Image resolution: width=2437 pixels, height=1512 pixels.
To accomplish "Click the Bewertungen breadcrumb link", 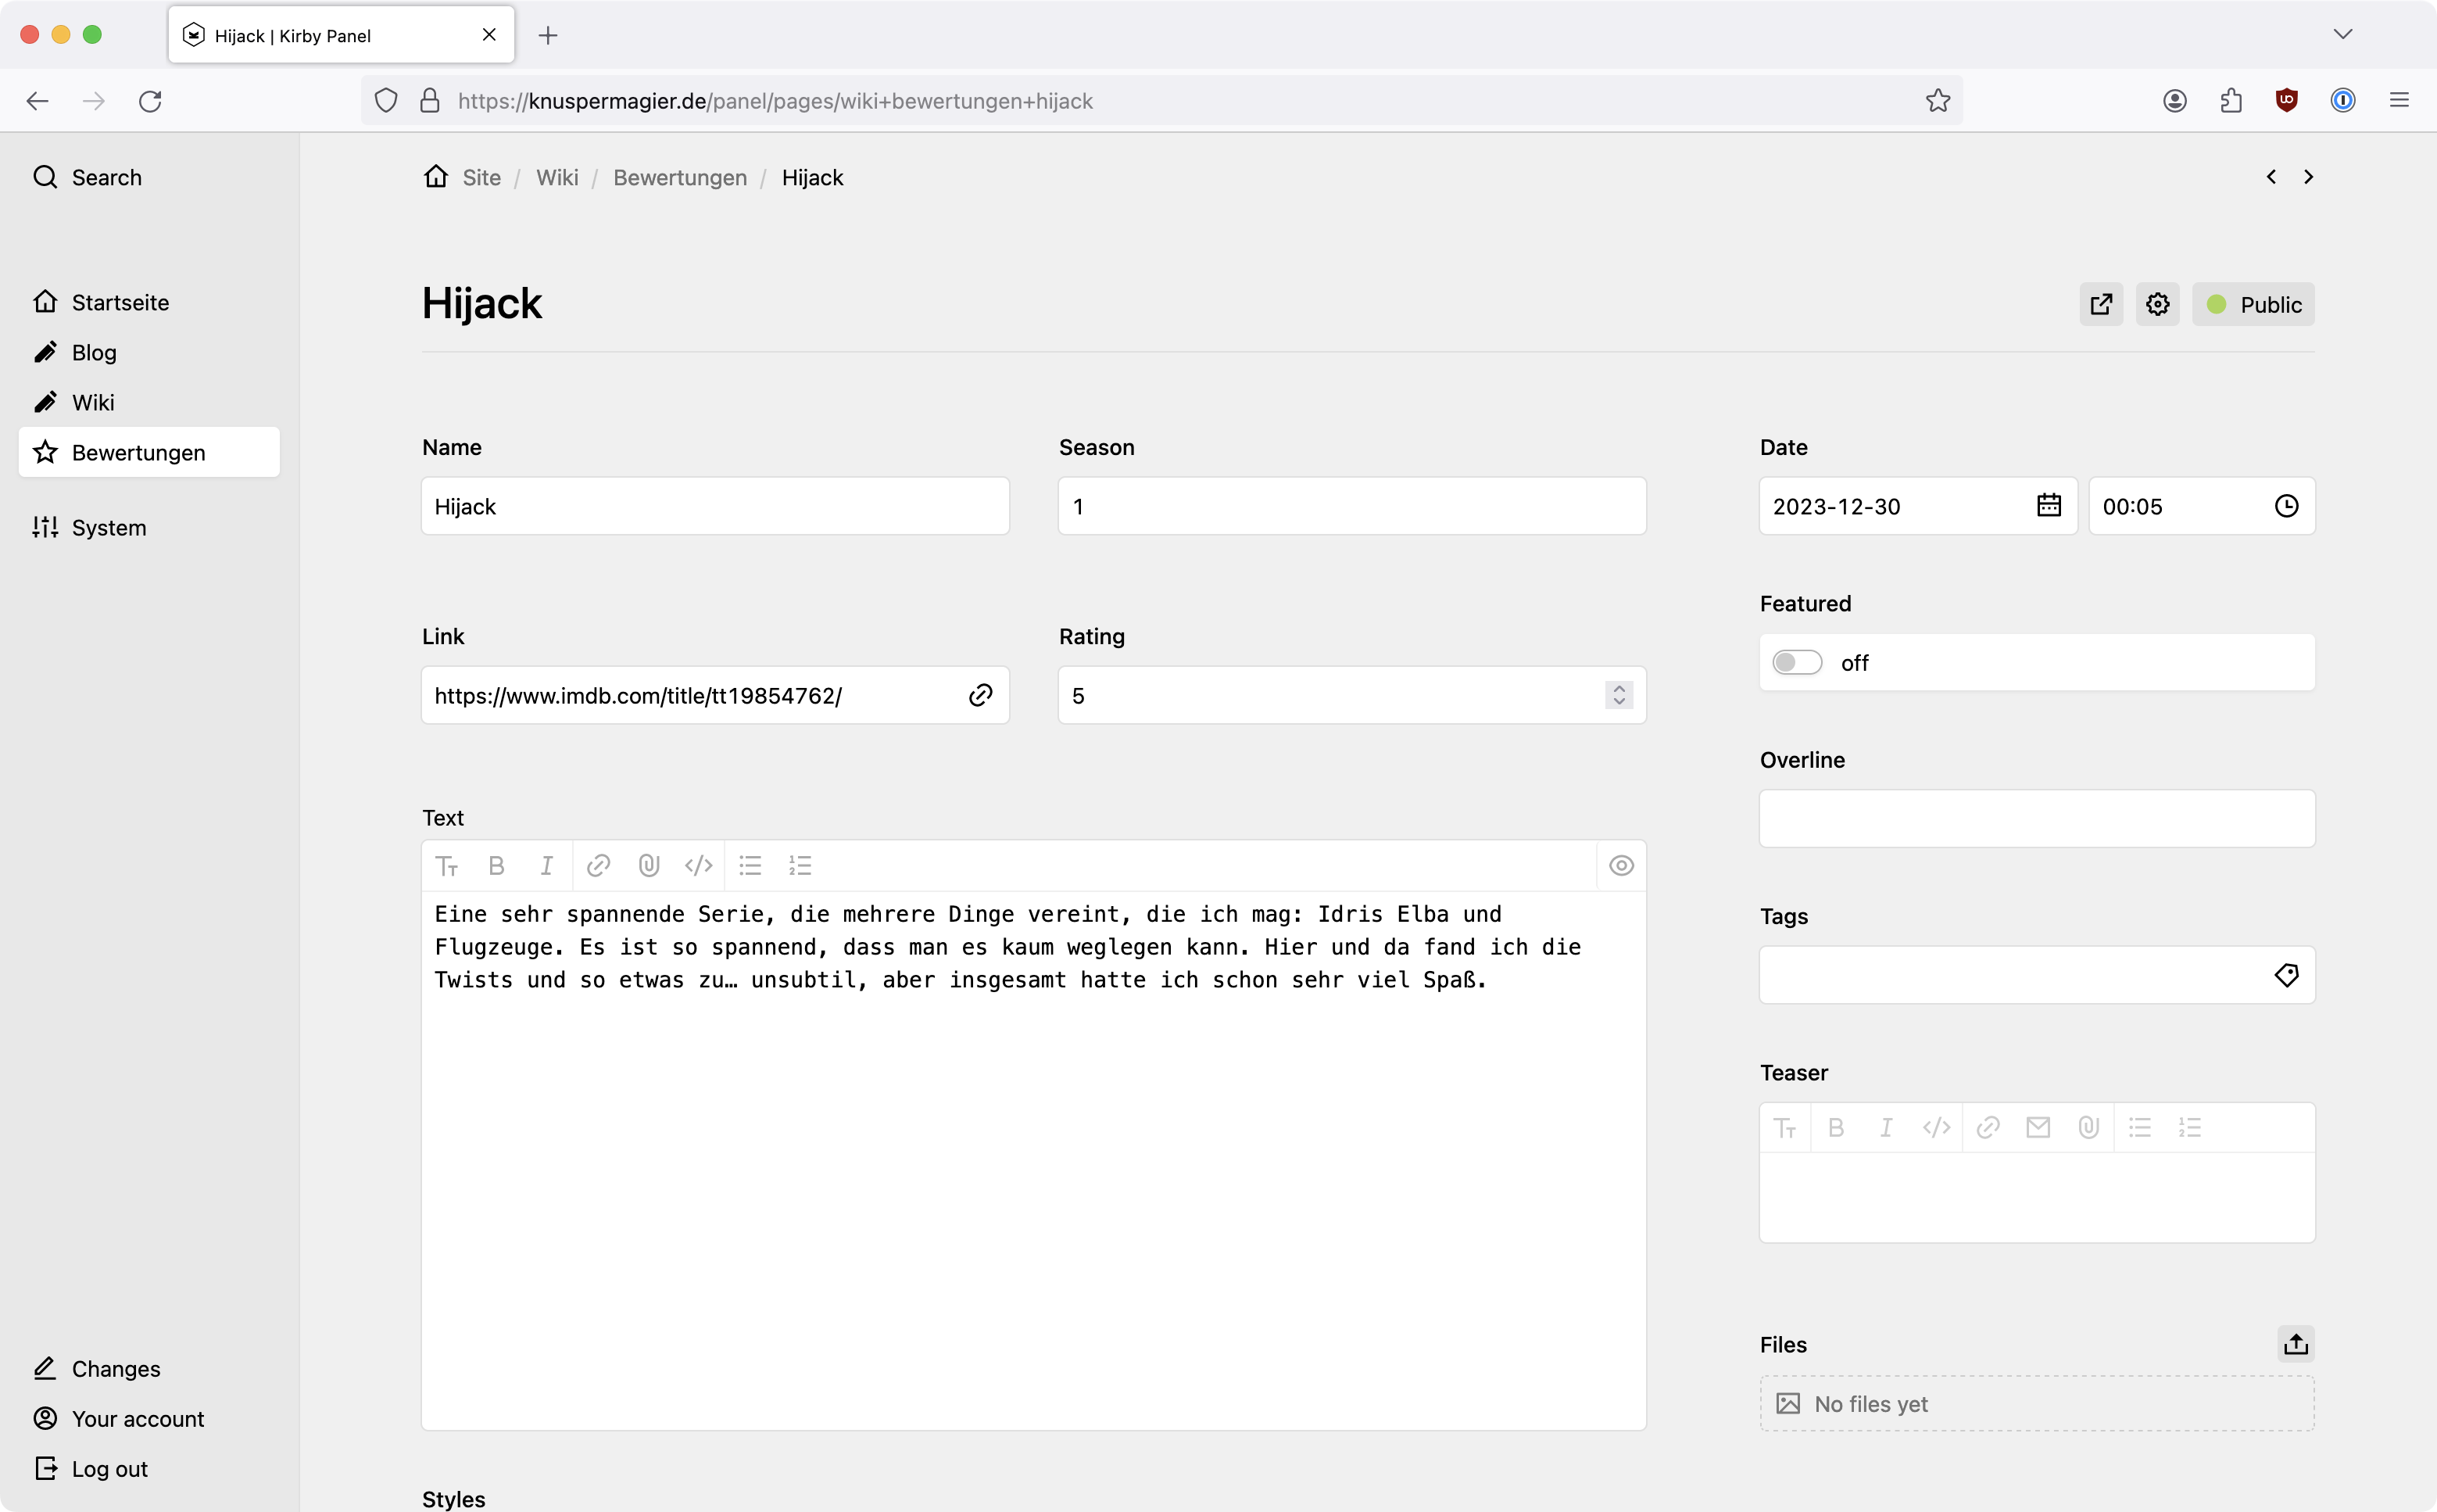I will 680,177.
